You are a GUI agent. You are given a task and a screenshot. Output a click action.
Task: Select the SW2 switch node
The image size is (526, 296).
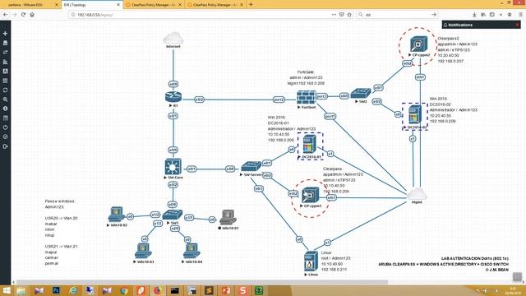[361, 93]
